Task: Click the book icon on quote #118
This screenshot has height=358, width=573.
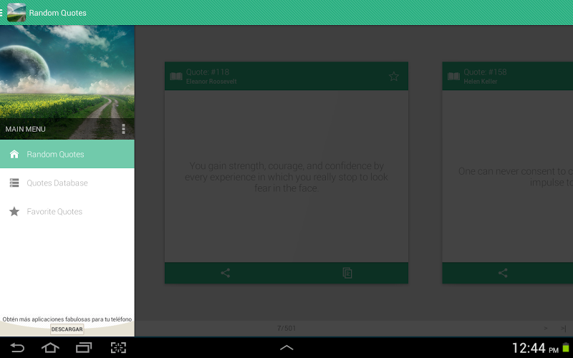Action: click(x=176, y=77)
